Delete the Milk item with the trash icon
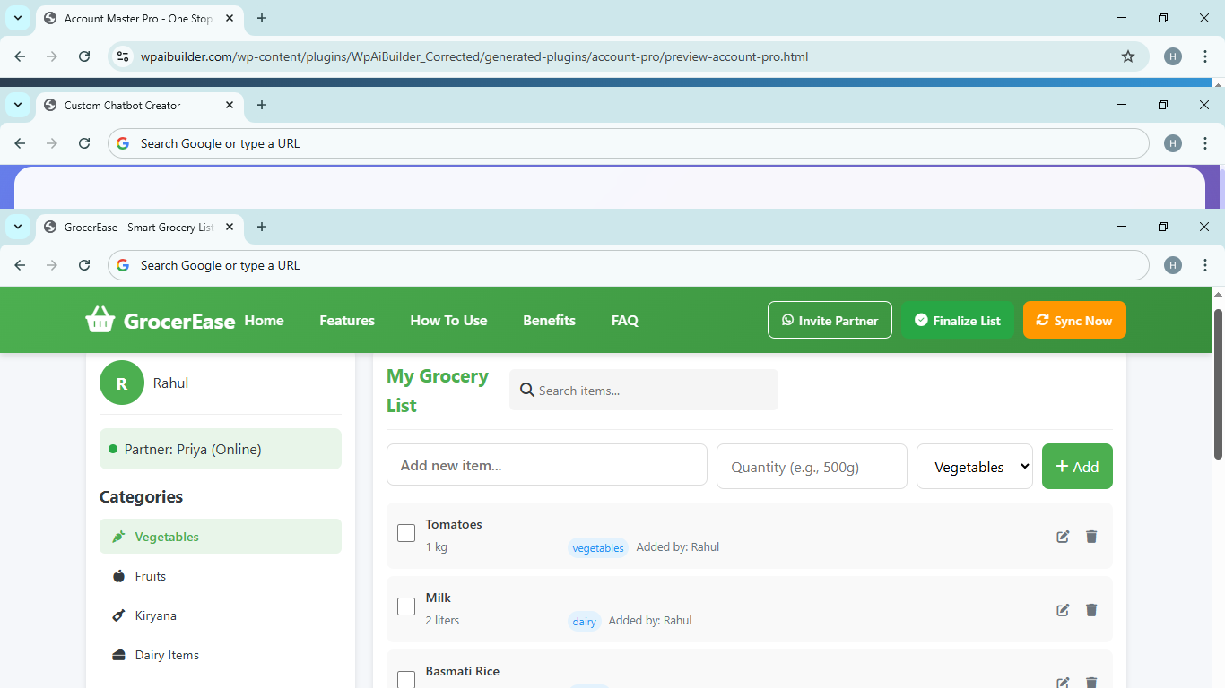The image size is (1225, 688). [x=1091, y=609]
